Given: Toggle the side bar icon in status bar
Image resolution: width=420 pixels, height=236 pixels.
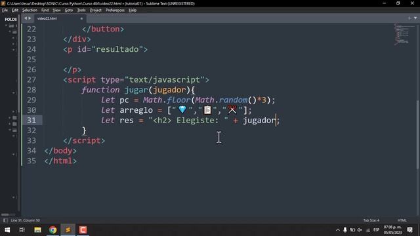Looking at the screenshot, I should coord(5,220).
